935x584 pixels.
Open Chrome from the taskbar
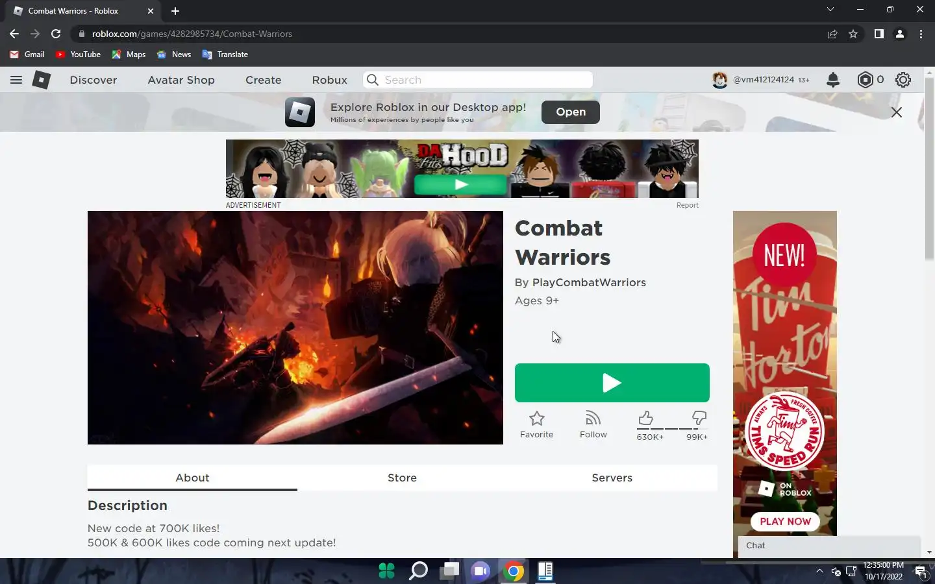coord(513,571)
